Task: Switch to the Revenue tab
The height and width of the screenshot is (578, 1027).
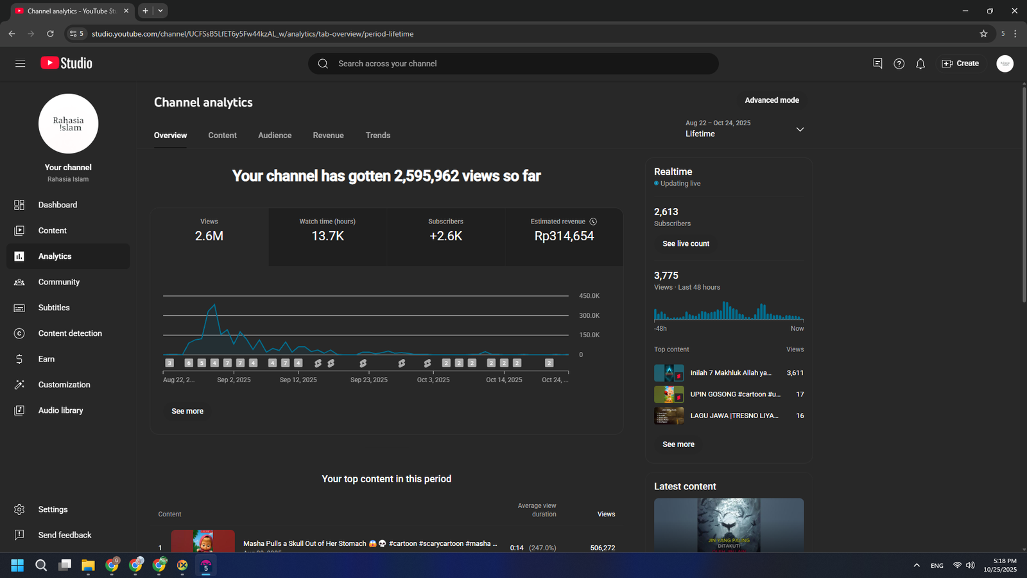Action: point(329,136)
